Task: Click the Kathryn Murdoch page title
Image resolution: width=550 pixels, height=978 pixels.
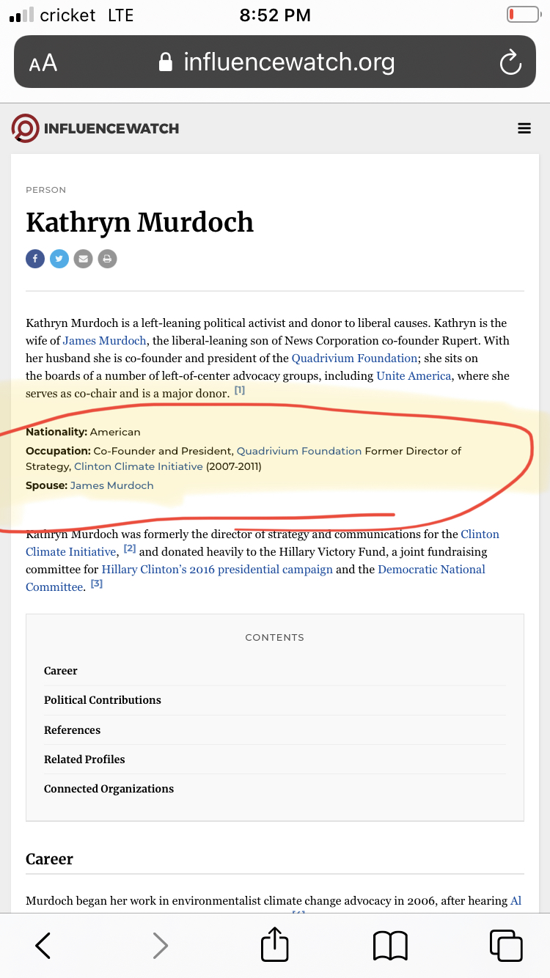Action: click(x=140, y=222)
